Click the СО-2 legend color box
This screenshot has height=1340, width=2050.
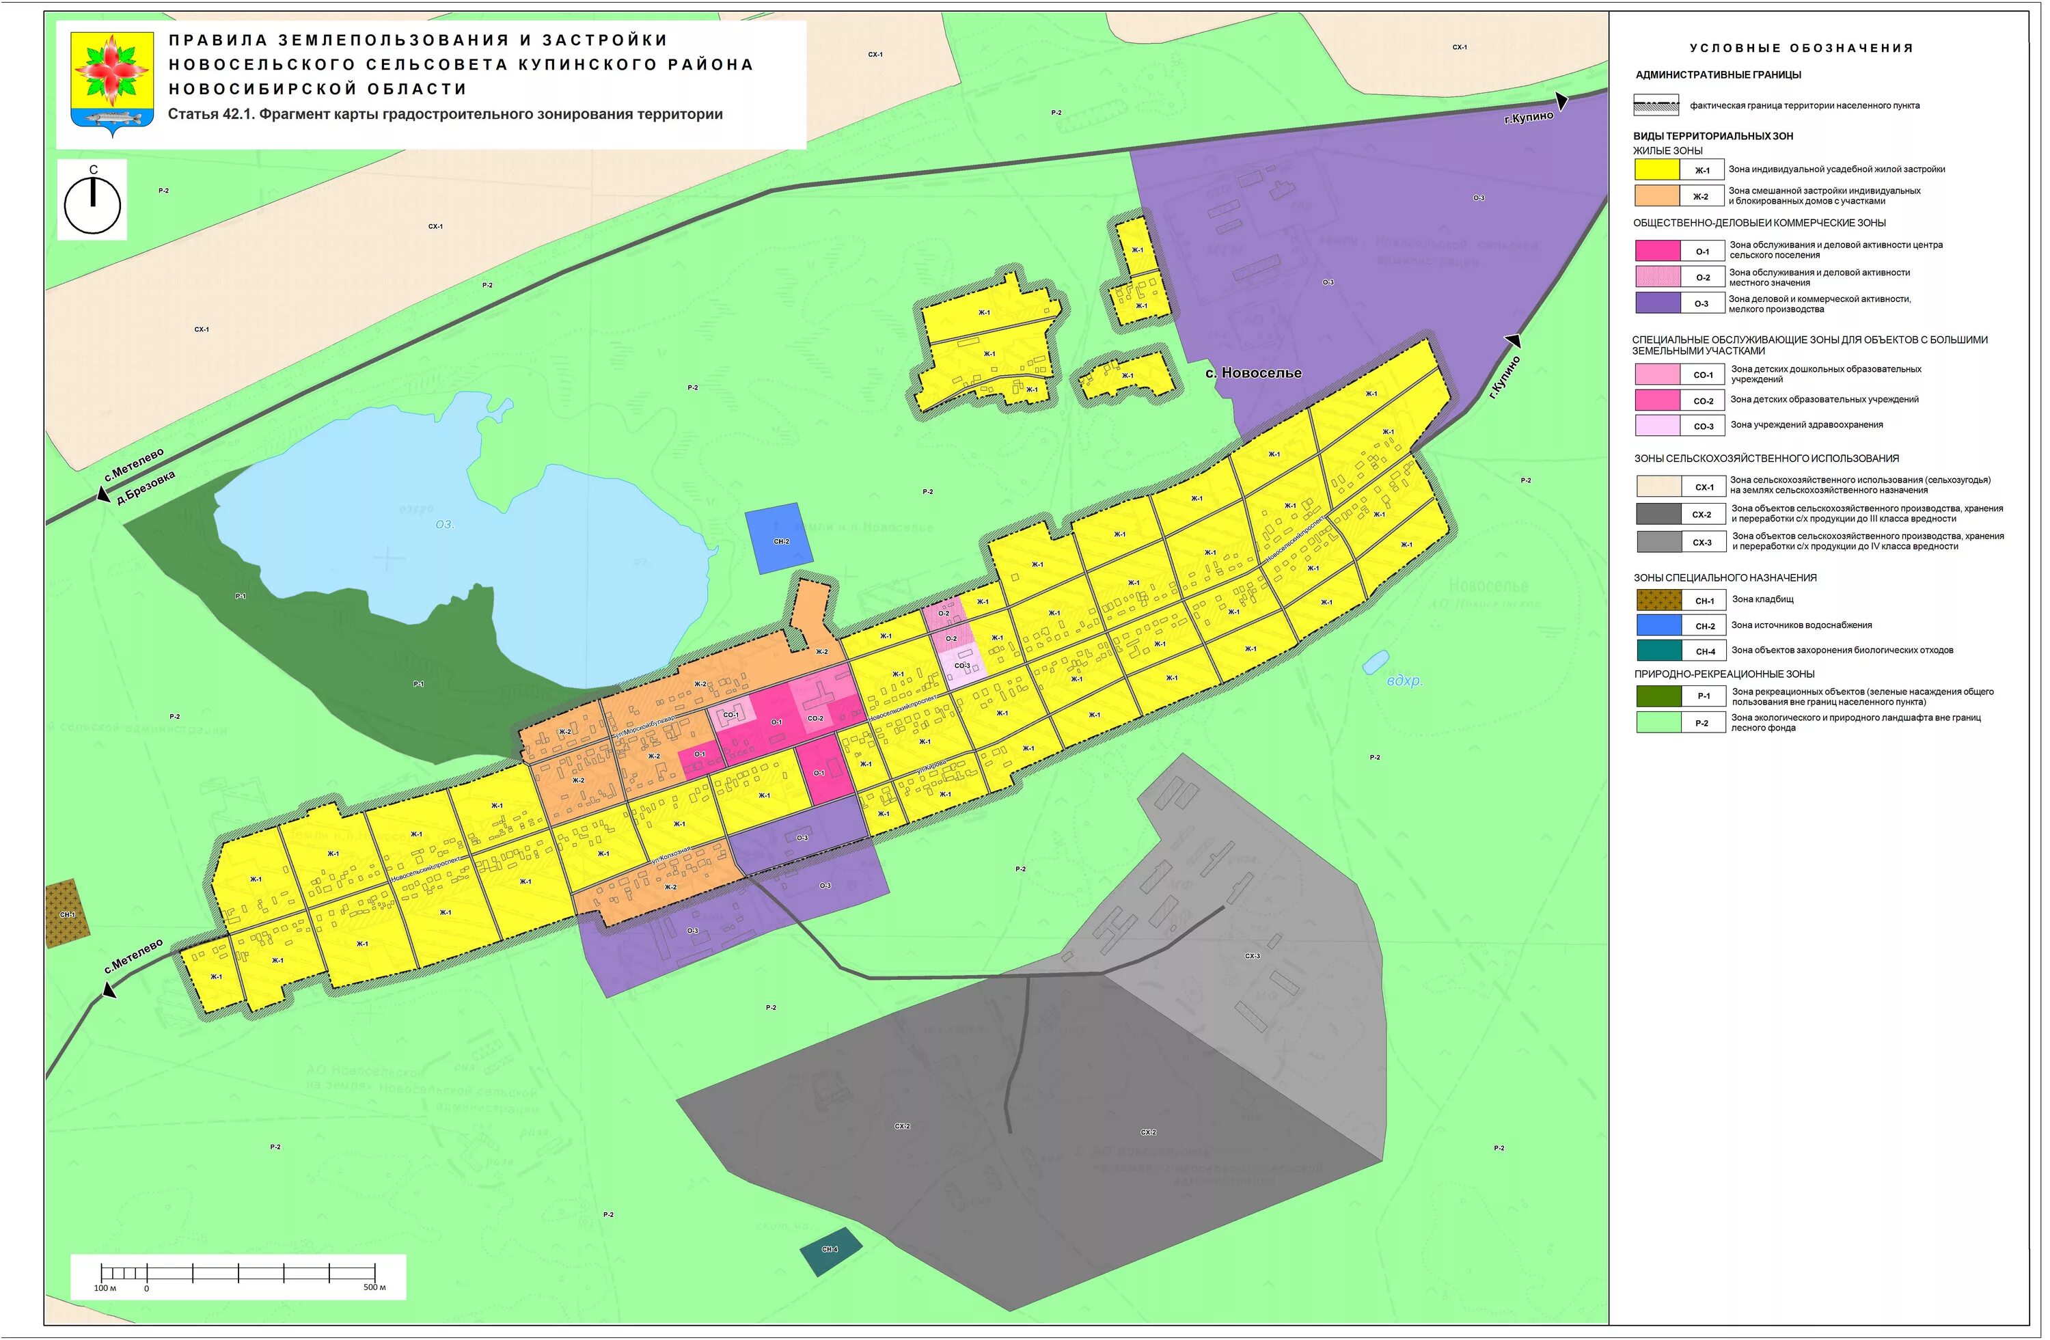coord(1658,400)
